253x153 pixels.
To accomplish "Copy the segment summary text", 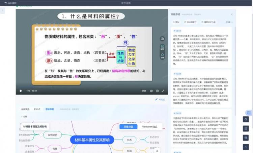I will 176,22.
